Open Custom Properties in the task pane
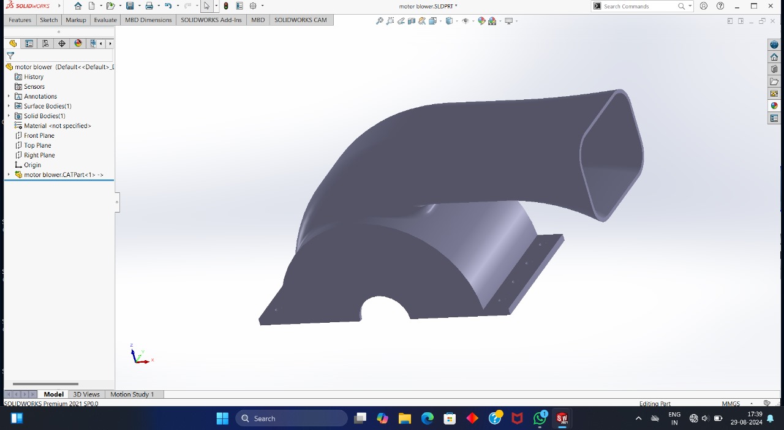The width and height of the screenshot is (784, 430). pyautogui.click(x=774, y=118)
